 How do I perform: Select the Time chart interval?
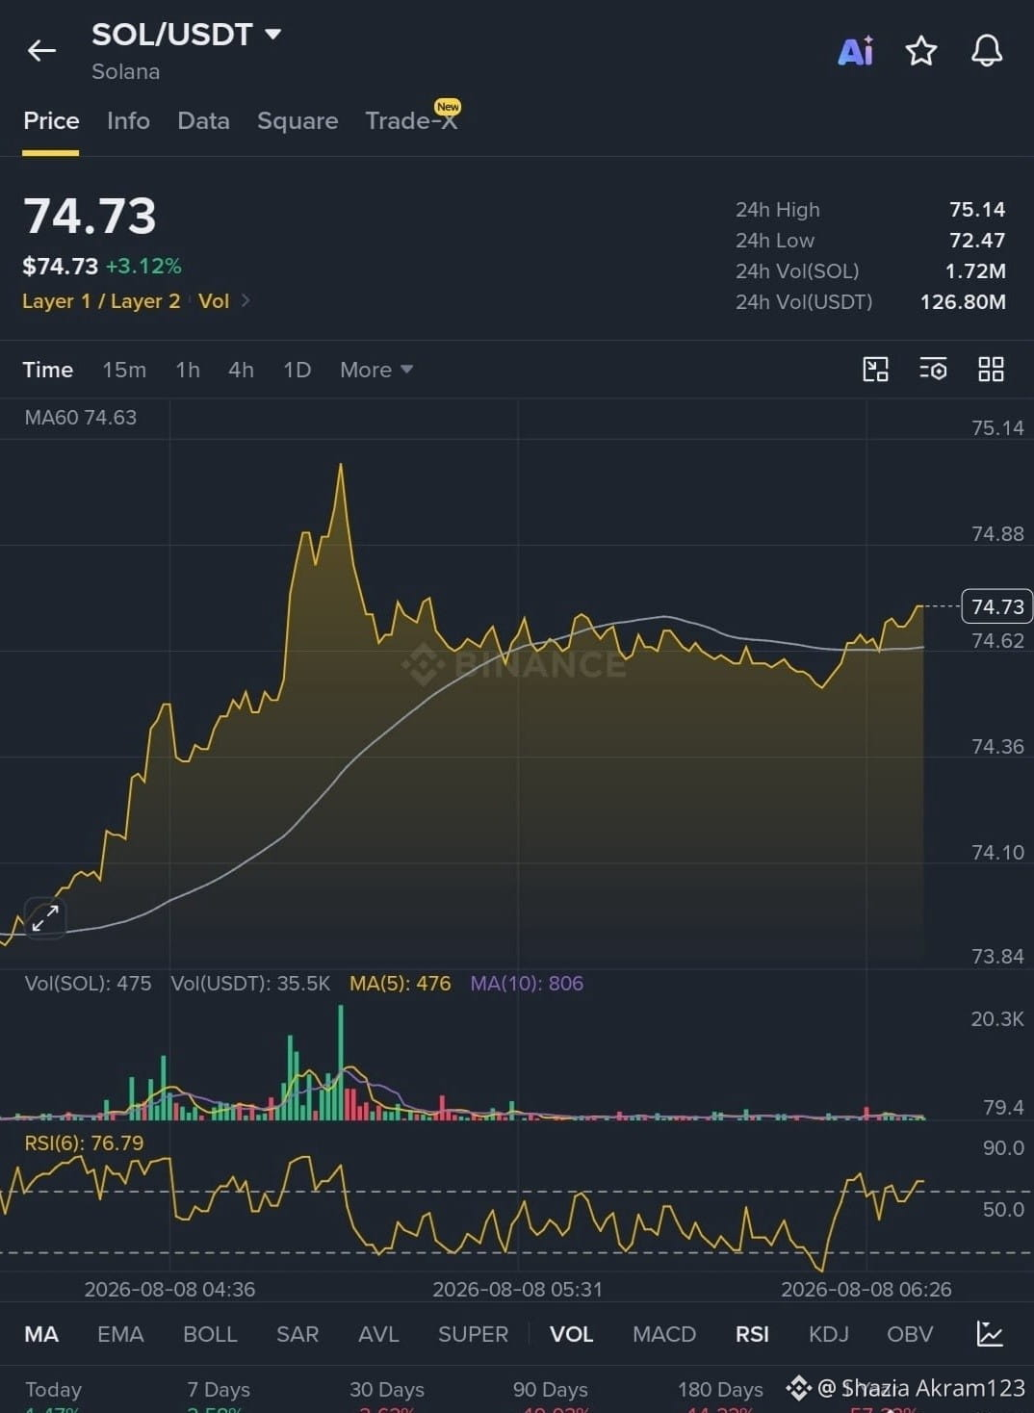[x=47, y=370]
